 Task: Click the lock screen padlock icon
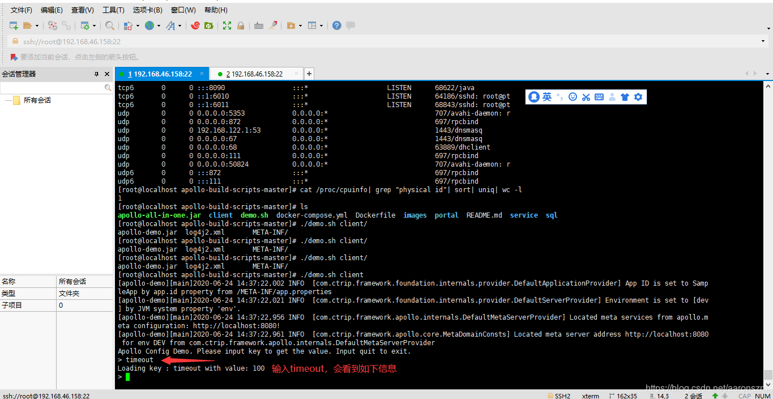pos(241,26)
